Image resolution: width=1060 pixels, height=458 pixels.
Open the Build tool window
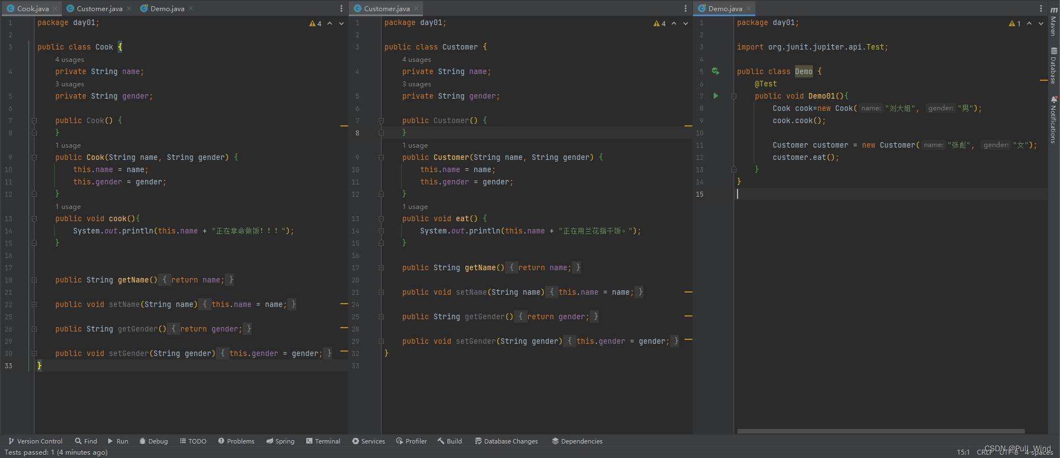coord(450,441)
